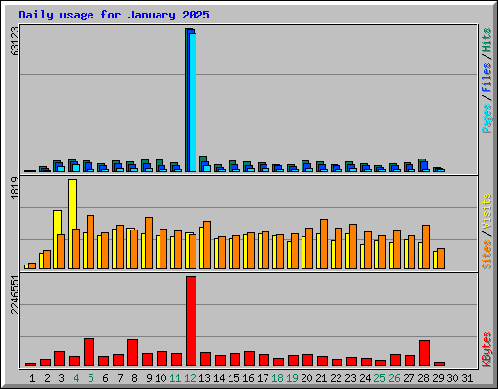Viewport: 498px width, 389px height.
Task: Click the 63123 y-axis value
Action: (15, 41)
